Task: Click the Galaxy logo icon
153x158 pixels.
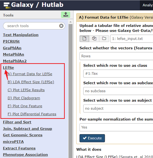Action: pyautogui.click(x=6, y=5)
